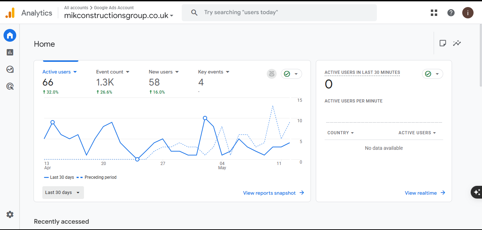Open the Advertising icon in sidebar
The image size is (482, 230).
[10, 86]
